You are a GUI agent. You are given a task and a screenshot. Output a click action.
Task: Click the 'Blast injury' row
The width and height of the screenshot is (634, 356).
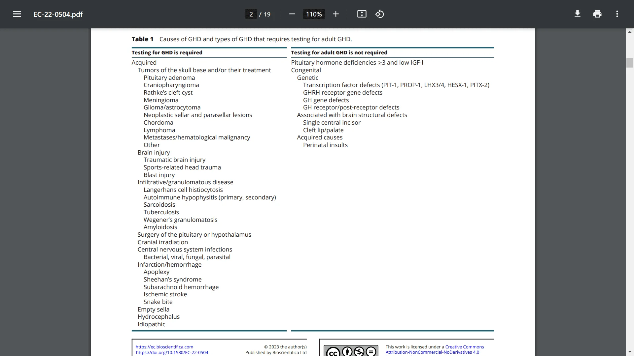159,175
